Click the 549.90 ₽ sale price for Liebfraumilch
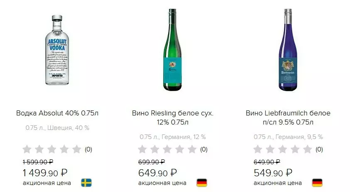 273,173
